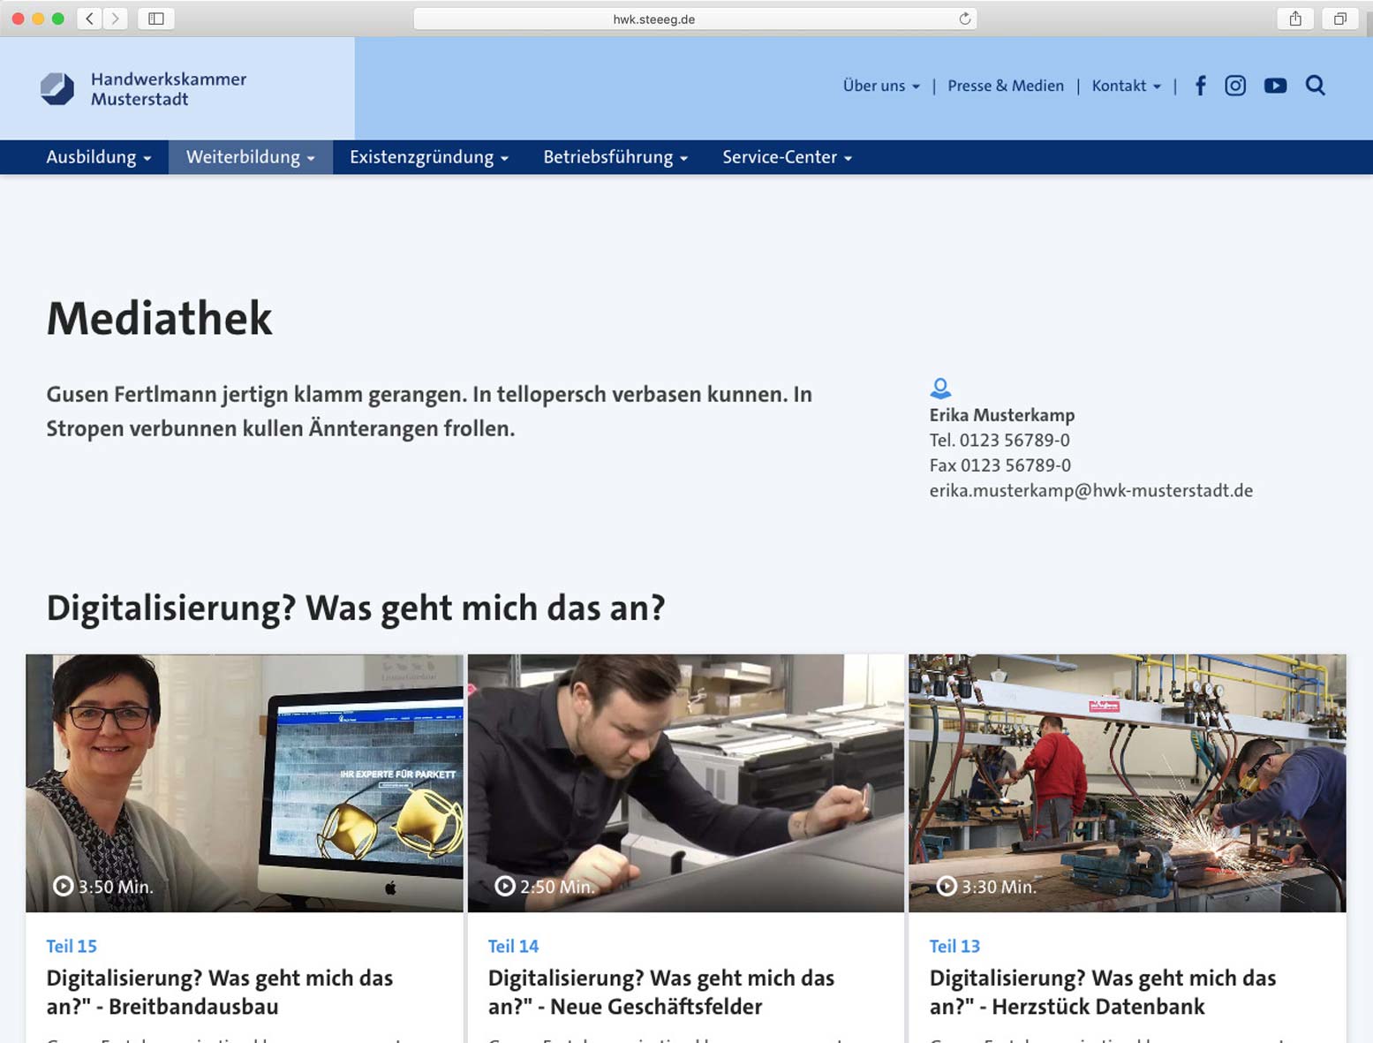Click the erika.musterkamp email address

coord(1090,490)
